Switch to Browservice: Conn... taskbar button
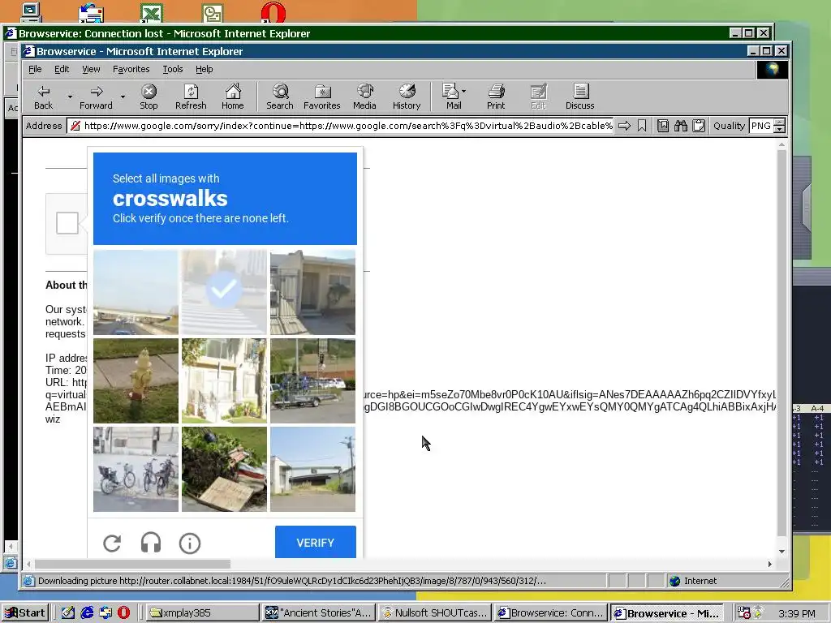 tap(551, 613)
